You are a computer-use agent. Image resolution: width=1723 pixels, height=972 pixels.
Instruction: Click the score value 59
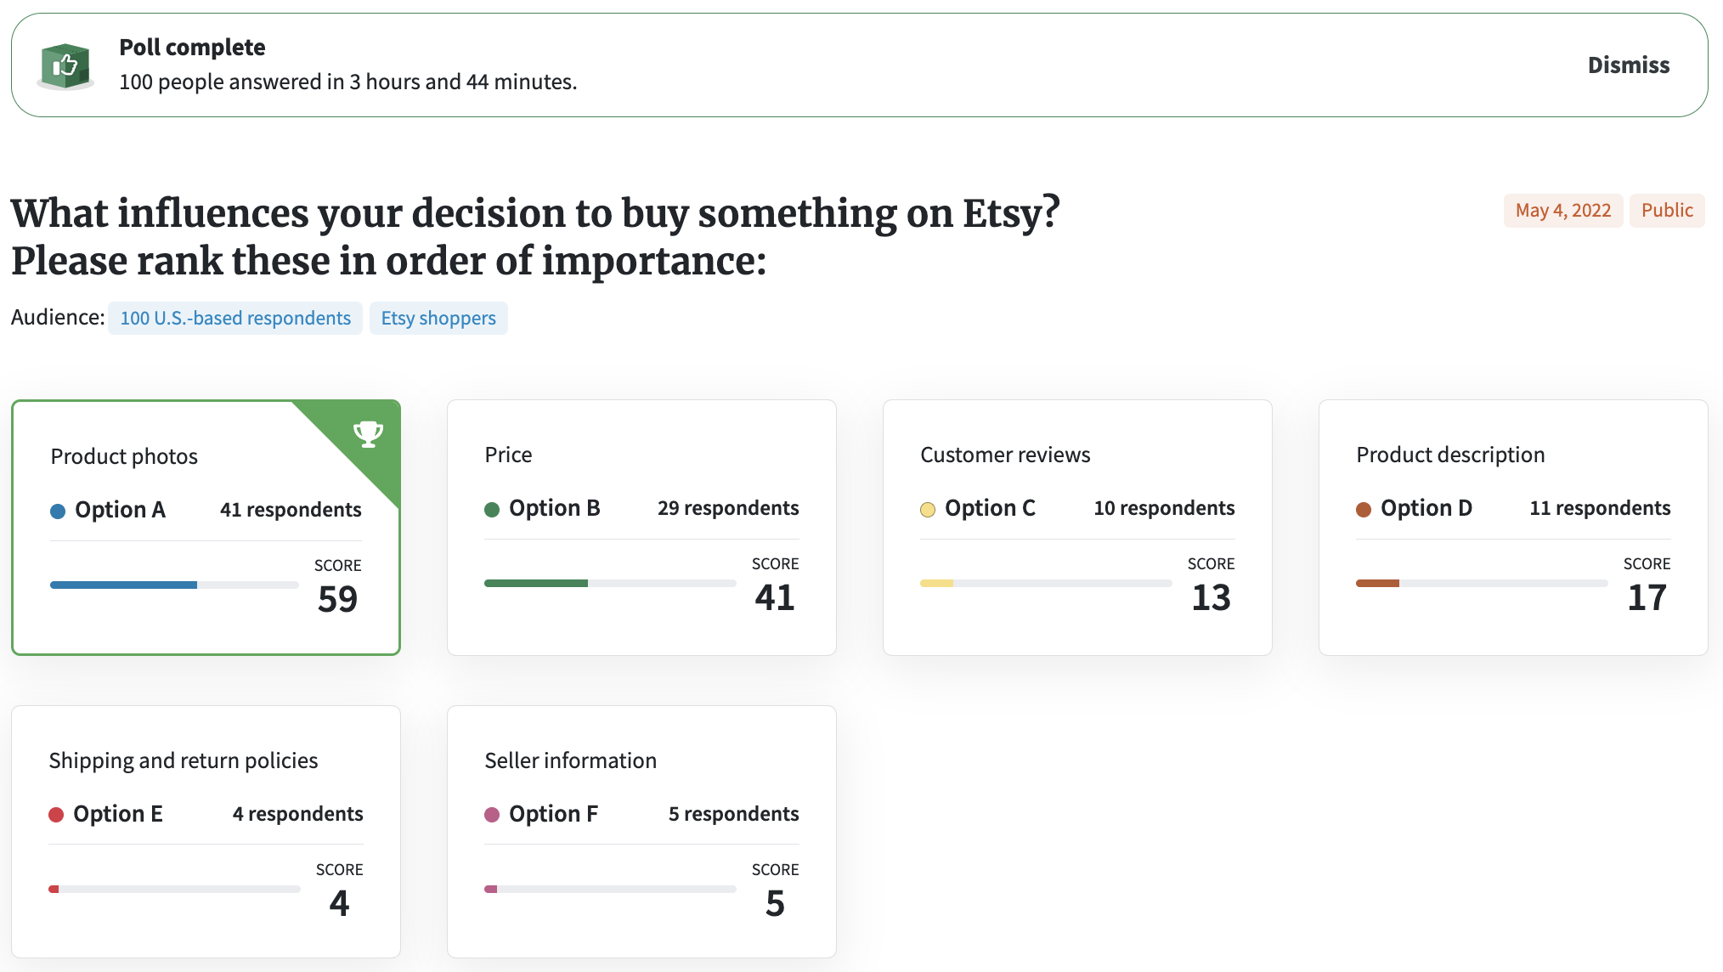[338, 600]
